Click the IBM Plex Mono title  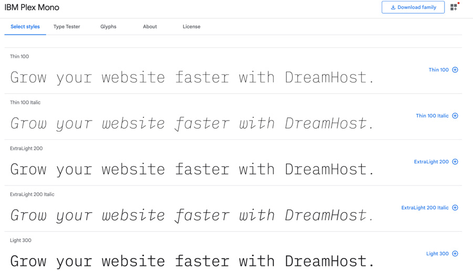[32, 7]
